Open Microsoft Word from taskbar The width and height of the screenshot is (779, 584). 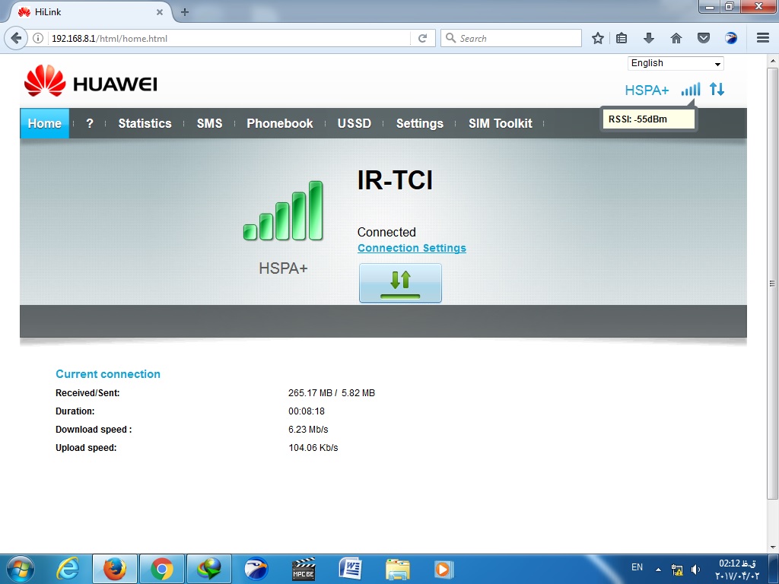[x=350, y=569]
